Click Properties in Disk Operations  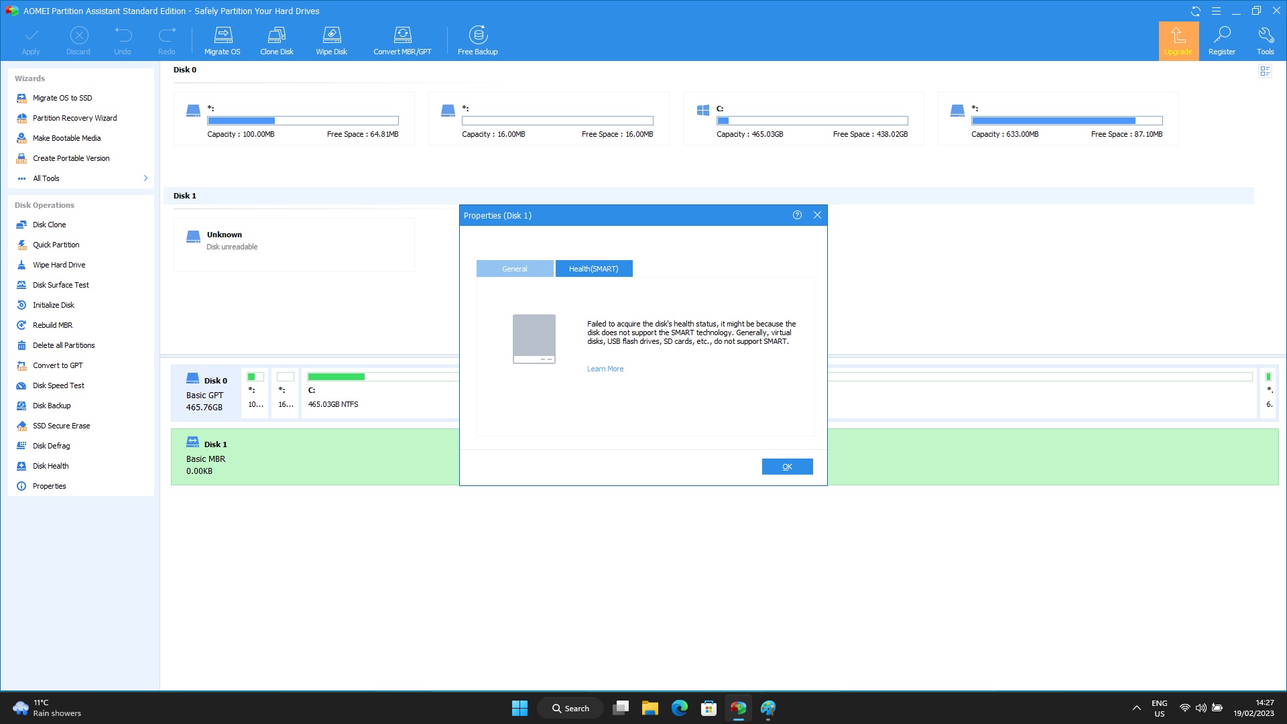pyautogui.click(x=49, y=486)
